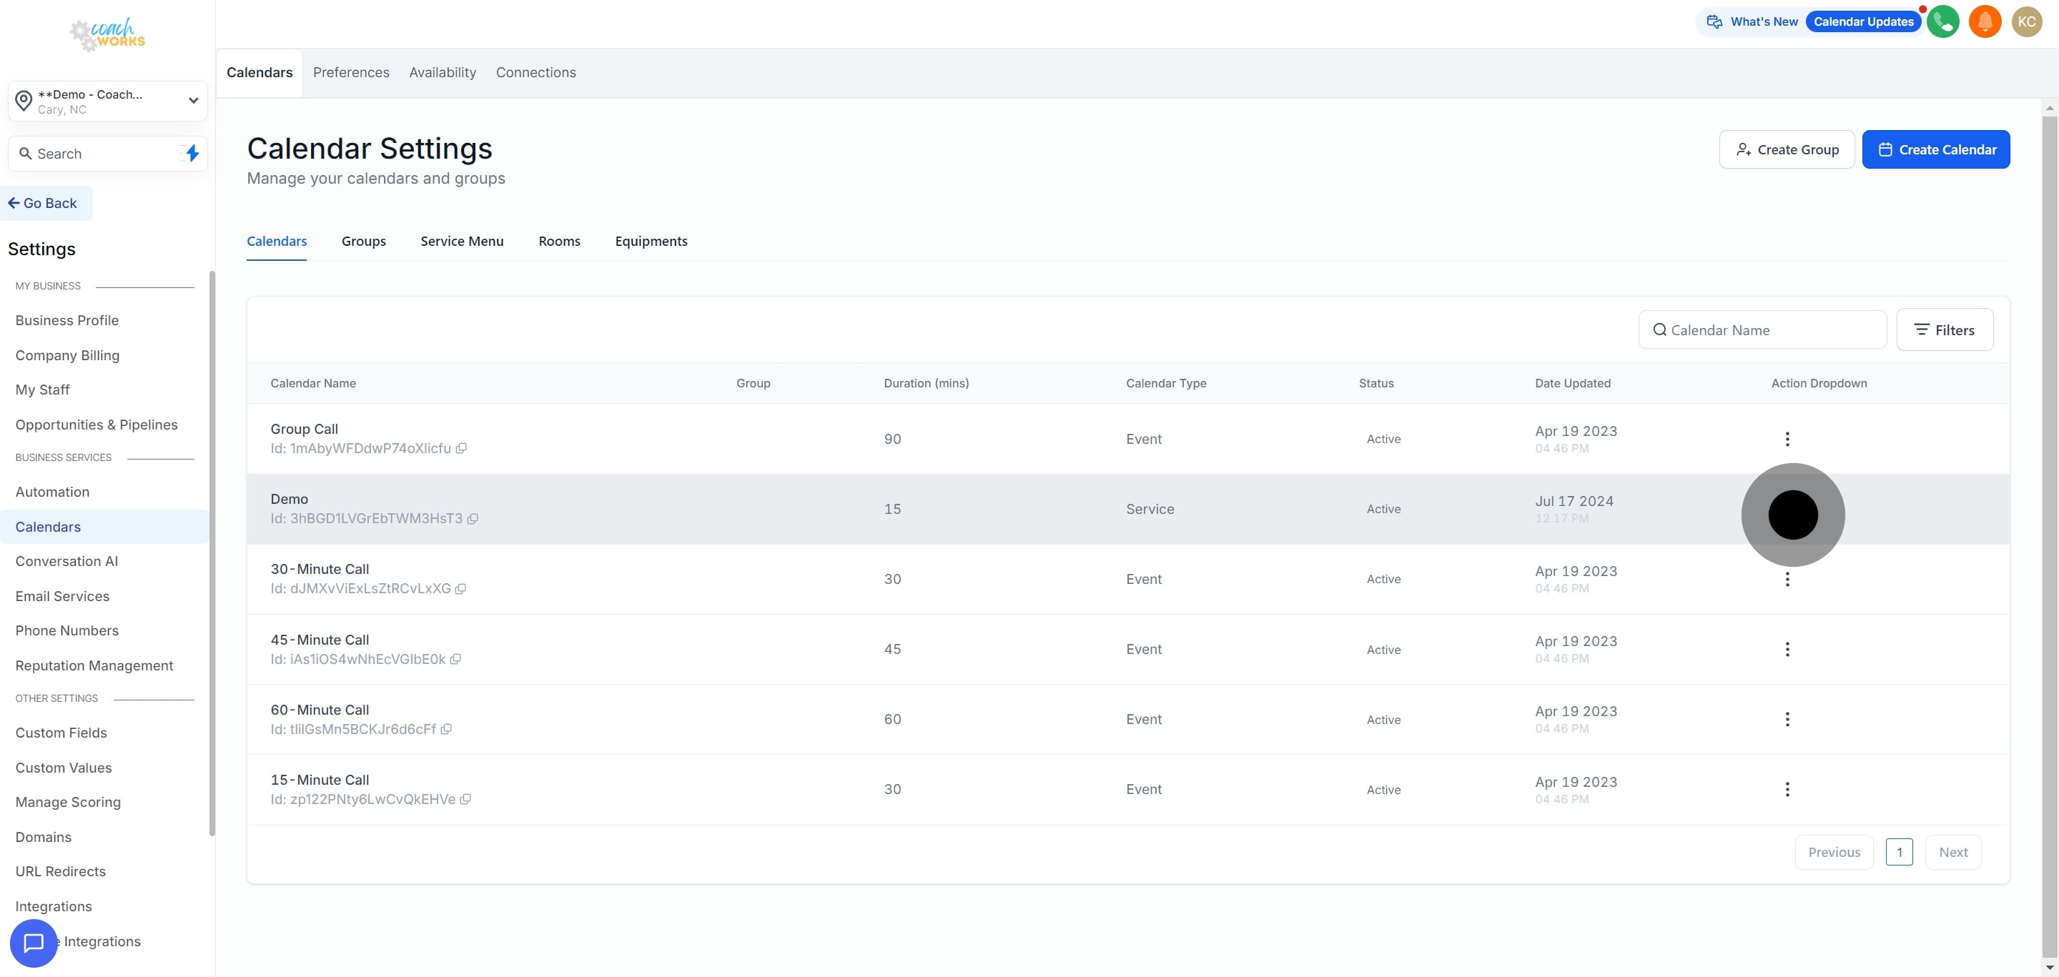Copy the Demo calendar ID
This screenshot has width=2059, height=977.
tap(473, 518)
